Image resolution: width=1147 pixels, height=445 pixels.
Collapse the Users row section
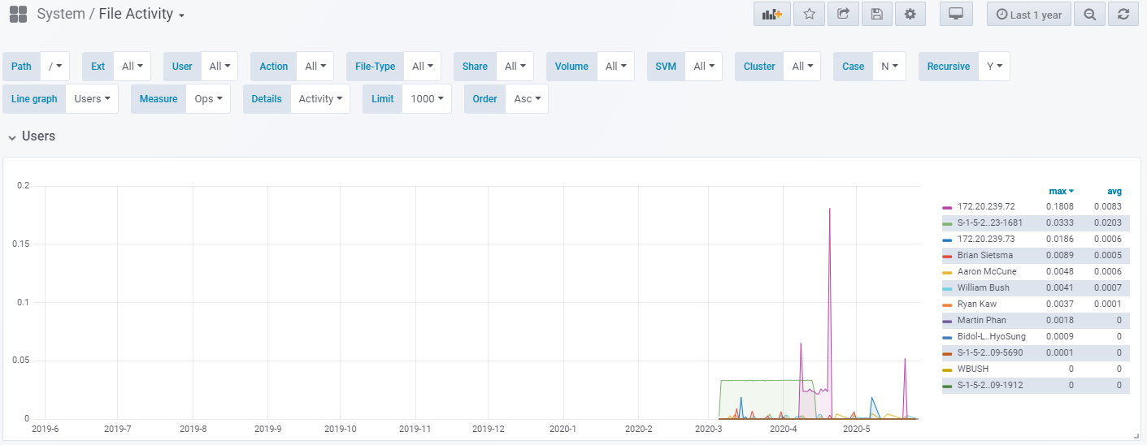32,136
